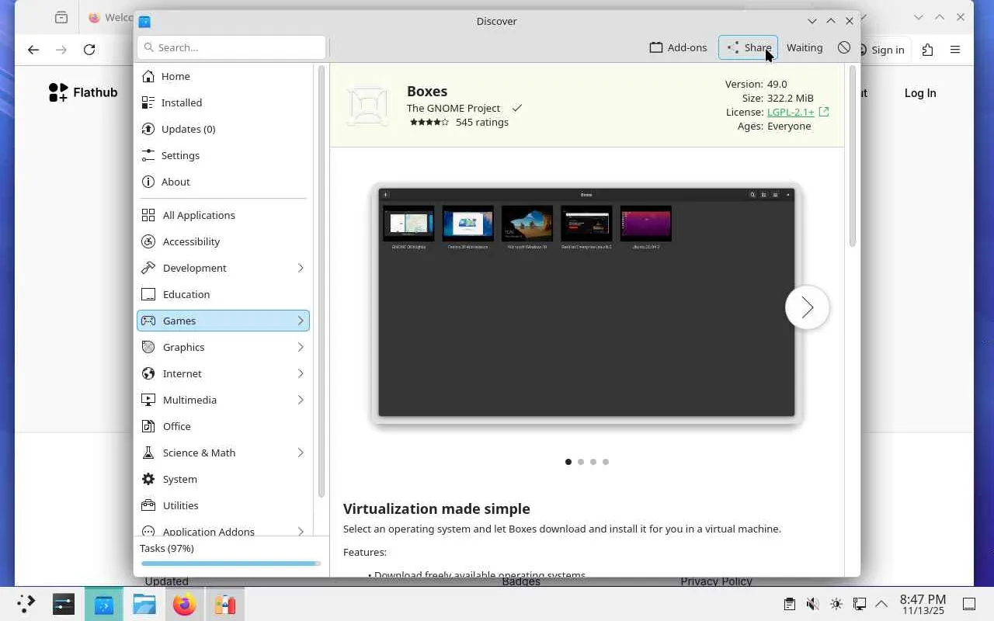Screen dimensions: 994x621
Task: Click the Boxes application icon
Action: click(367, 105)
